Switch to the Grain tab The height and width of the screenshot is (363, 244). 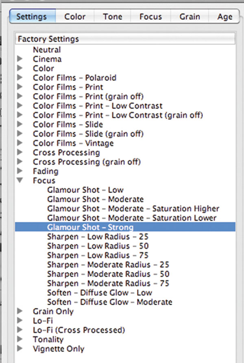pos(190,16)
